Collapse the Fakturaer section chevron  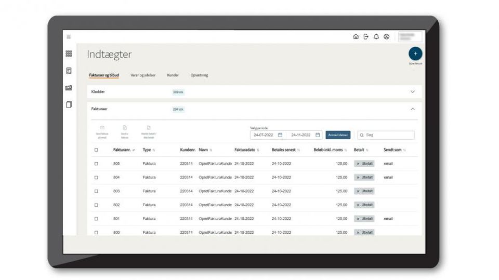click(413, 109)
